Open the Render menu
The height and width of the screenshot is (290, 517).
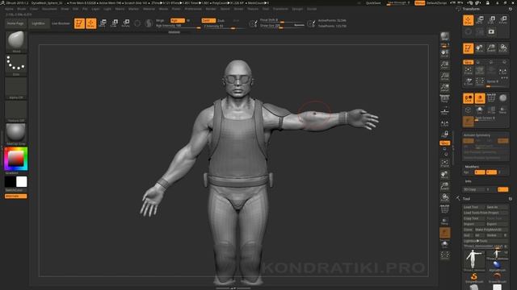pos(211,9)
